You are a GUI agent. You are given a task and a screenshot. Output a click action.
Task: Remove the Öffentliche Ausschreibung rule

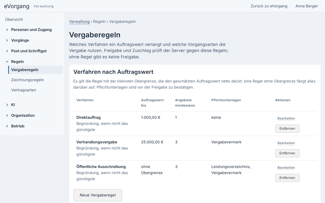point(287,178)
